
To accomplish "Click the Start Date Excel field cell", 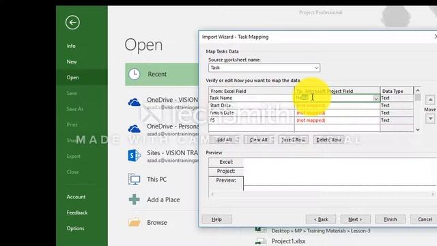I will pyautogui.click(x=251, y=105).
